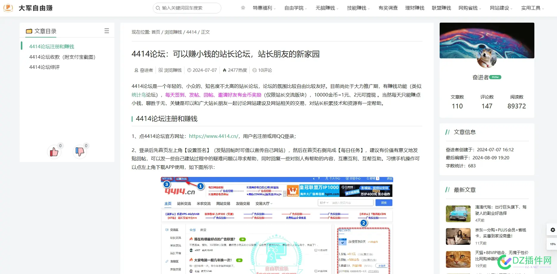Expand the 自由学院 dropdown menu
This screenshot has height=274, width=557.
[x=295, y=8]
